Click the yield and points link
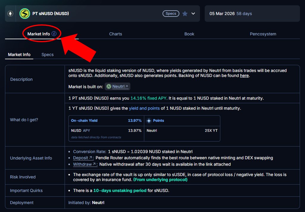 click(144, 108)
